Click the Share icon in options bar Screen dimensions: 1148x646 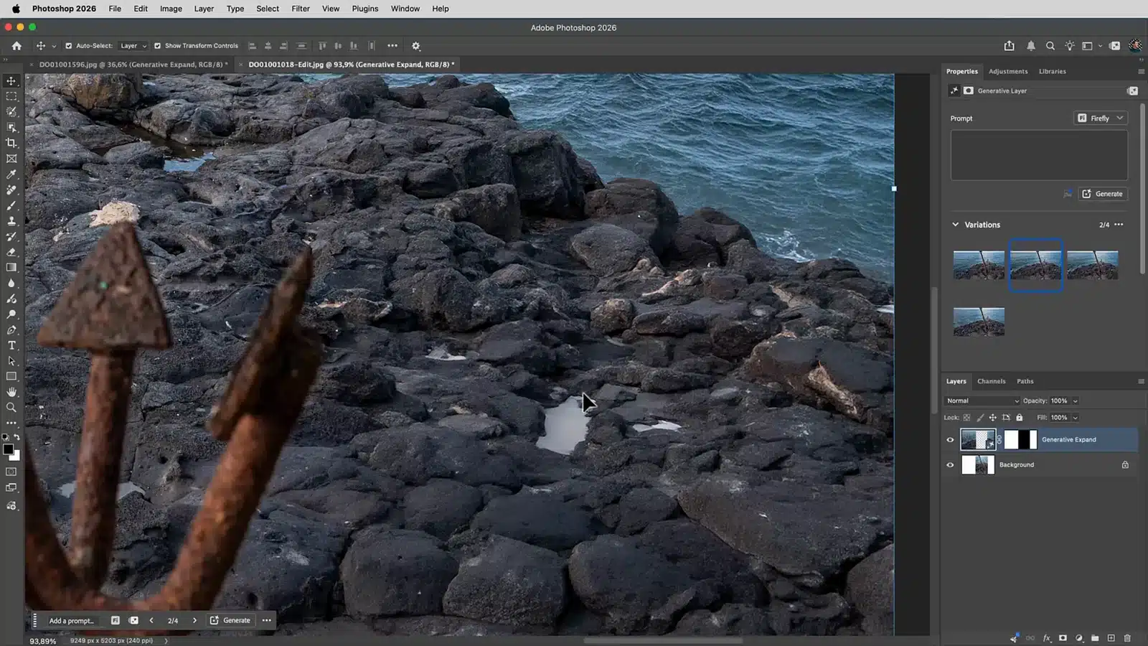(1010, 46)
